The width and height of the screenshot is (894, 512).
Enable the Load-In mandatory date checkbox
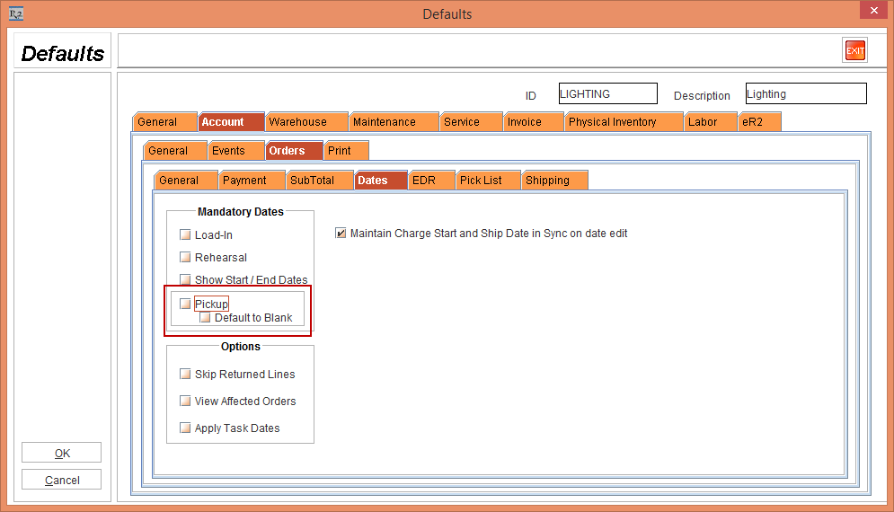pos(186,235)
